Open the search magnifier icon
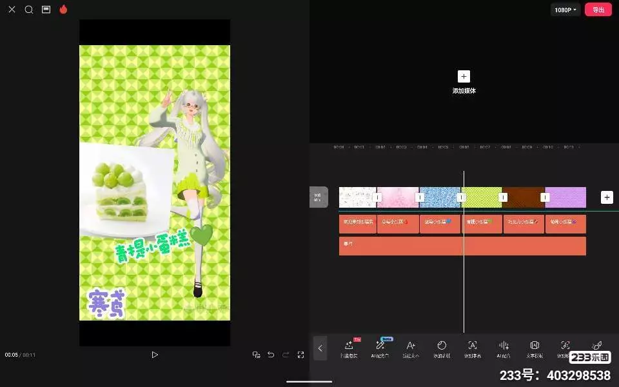 pos(29,10)
